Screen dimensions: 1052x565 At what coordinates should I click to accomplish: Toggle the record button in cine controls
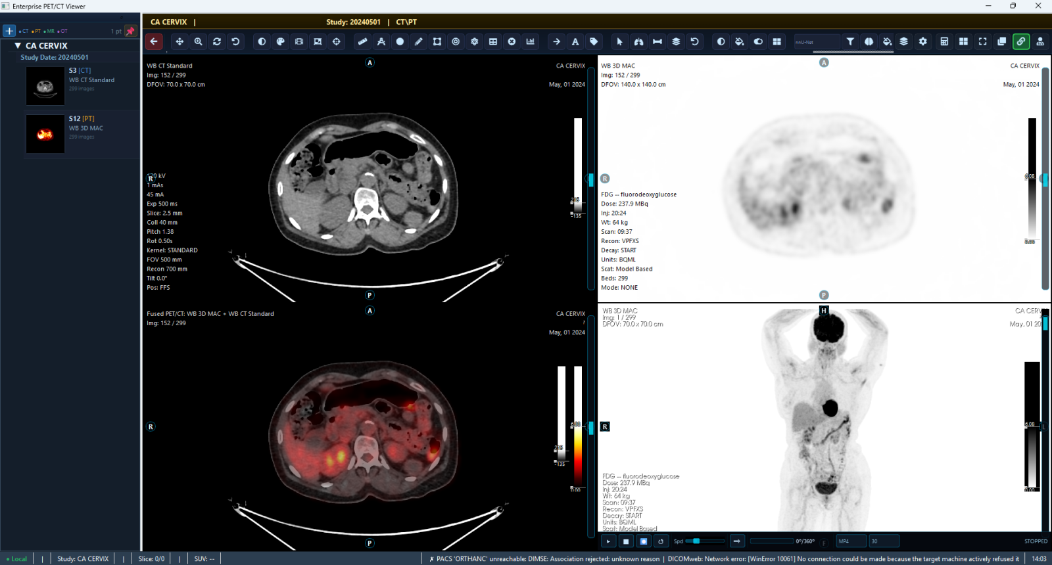(644, 541)
